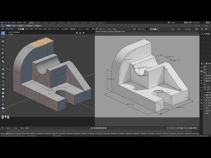Select the Select Box tool
211x158 pixels.
[x=3, y=33]
